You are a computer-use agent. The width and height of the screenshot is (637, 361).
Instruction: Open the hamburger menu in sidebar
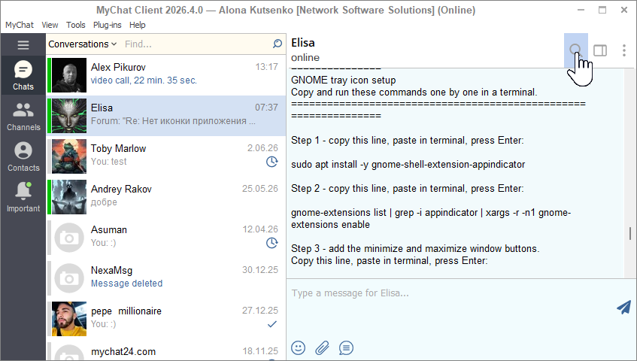pos(23,45)
